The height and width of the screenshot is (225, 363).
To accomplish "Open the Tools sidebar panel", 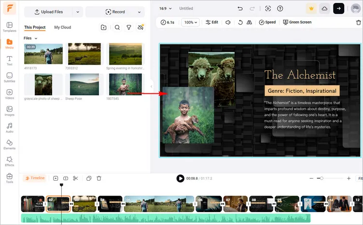I will click(x=10, y=178).
